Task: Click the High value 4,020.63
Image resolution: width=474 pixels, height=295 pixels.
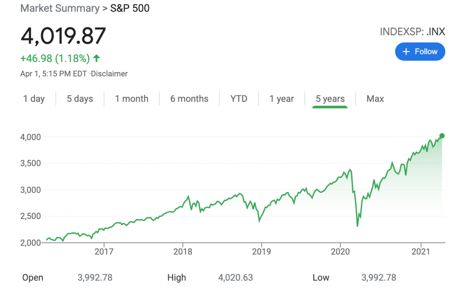Action: click(x=236, y=277)
